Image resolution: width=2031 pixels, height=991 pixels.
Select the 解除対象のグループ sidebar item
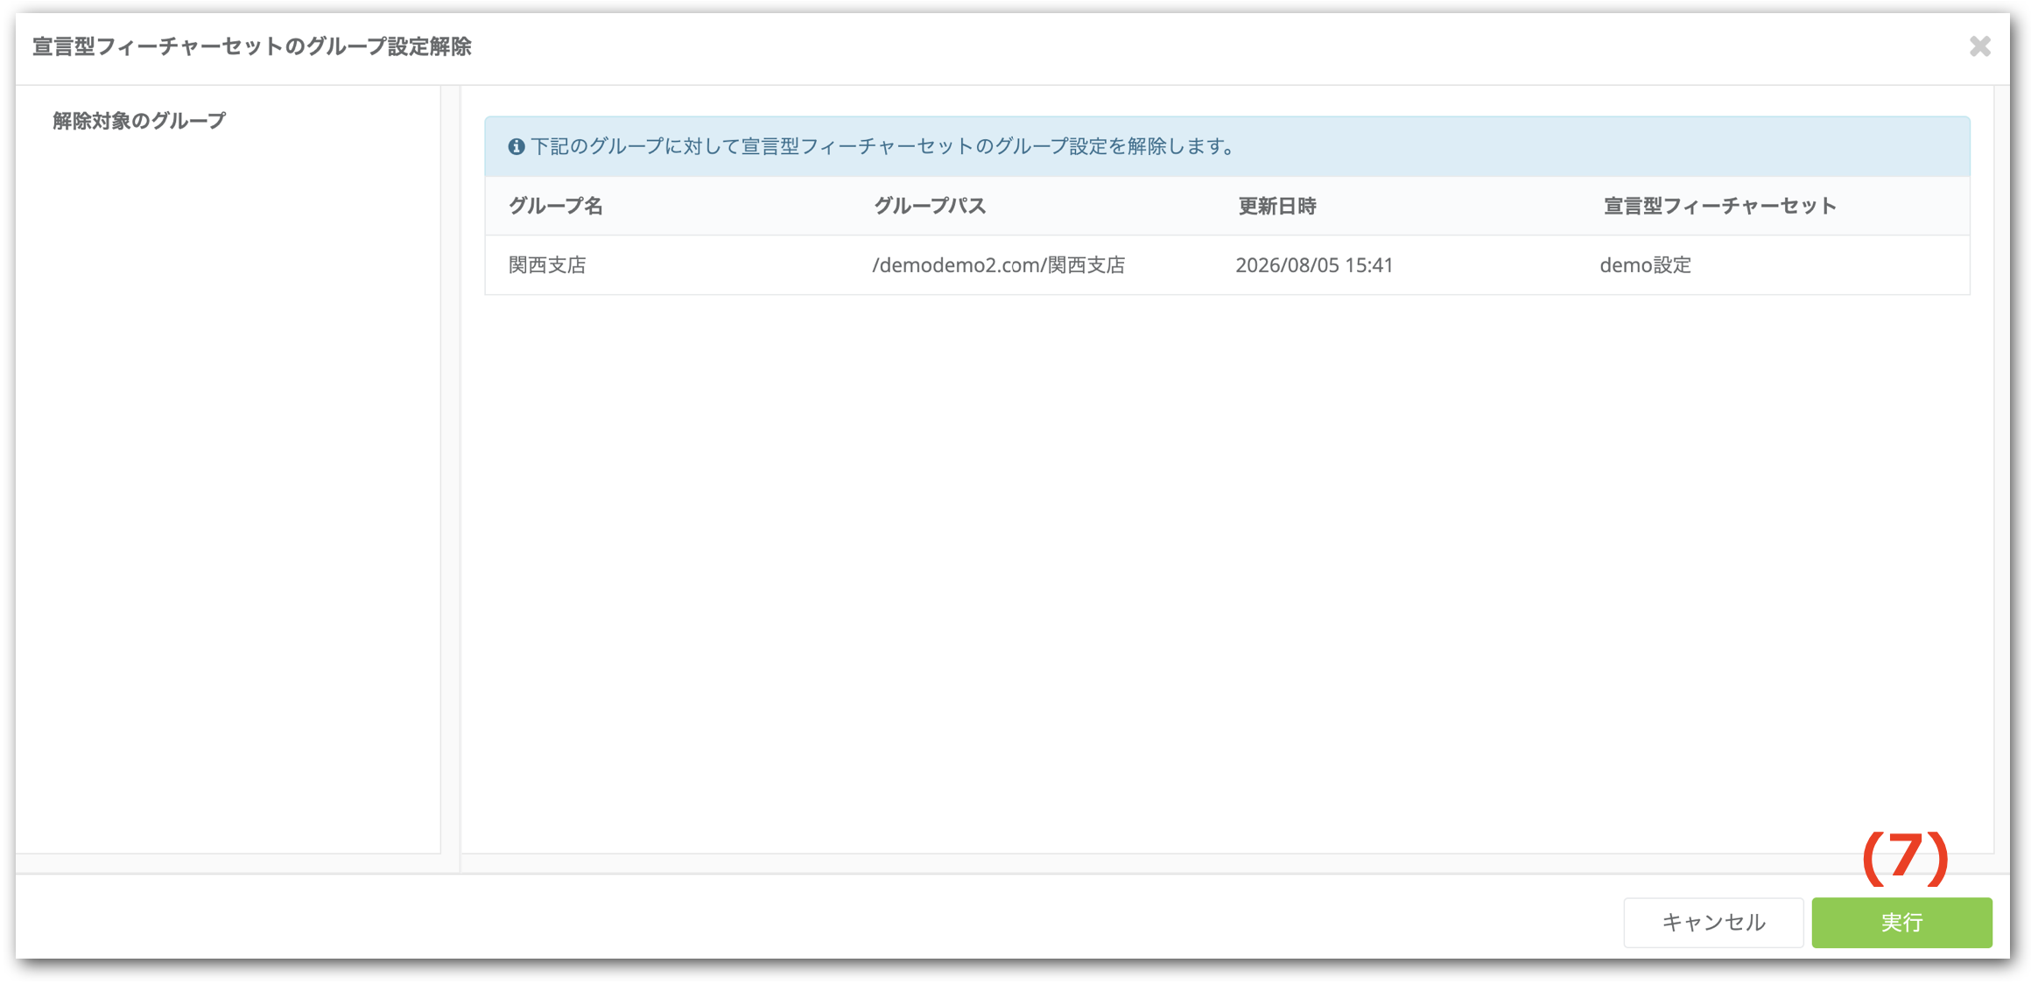coord(139,121)
